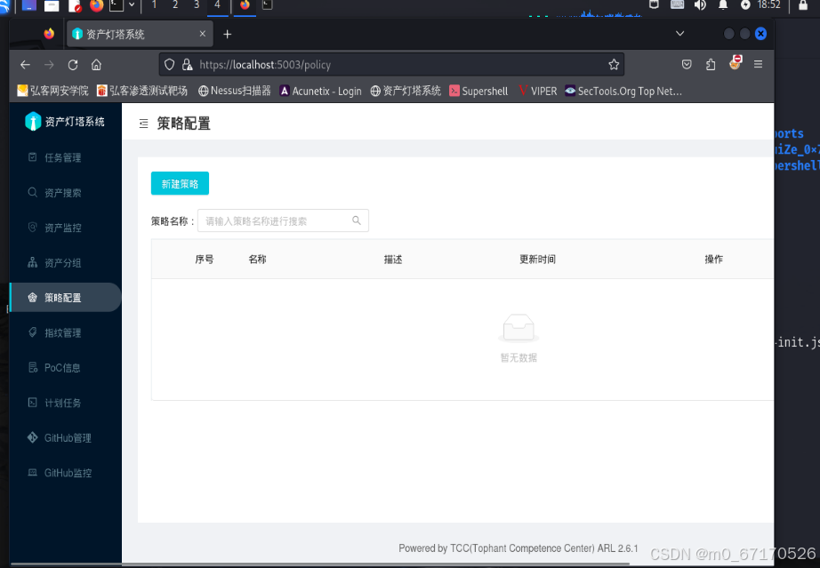The height and width of the screenshot is (568, 820).
Task: Open the Supershell bookmark
Action: click(x=479, y=91)
